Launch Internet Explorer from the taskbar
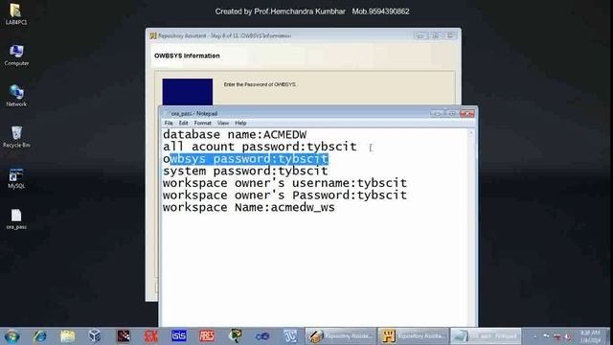The width and height of the screenshot is (613, 345). (x=39, y=336)
